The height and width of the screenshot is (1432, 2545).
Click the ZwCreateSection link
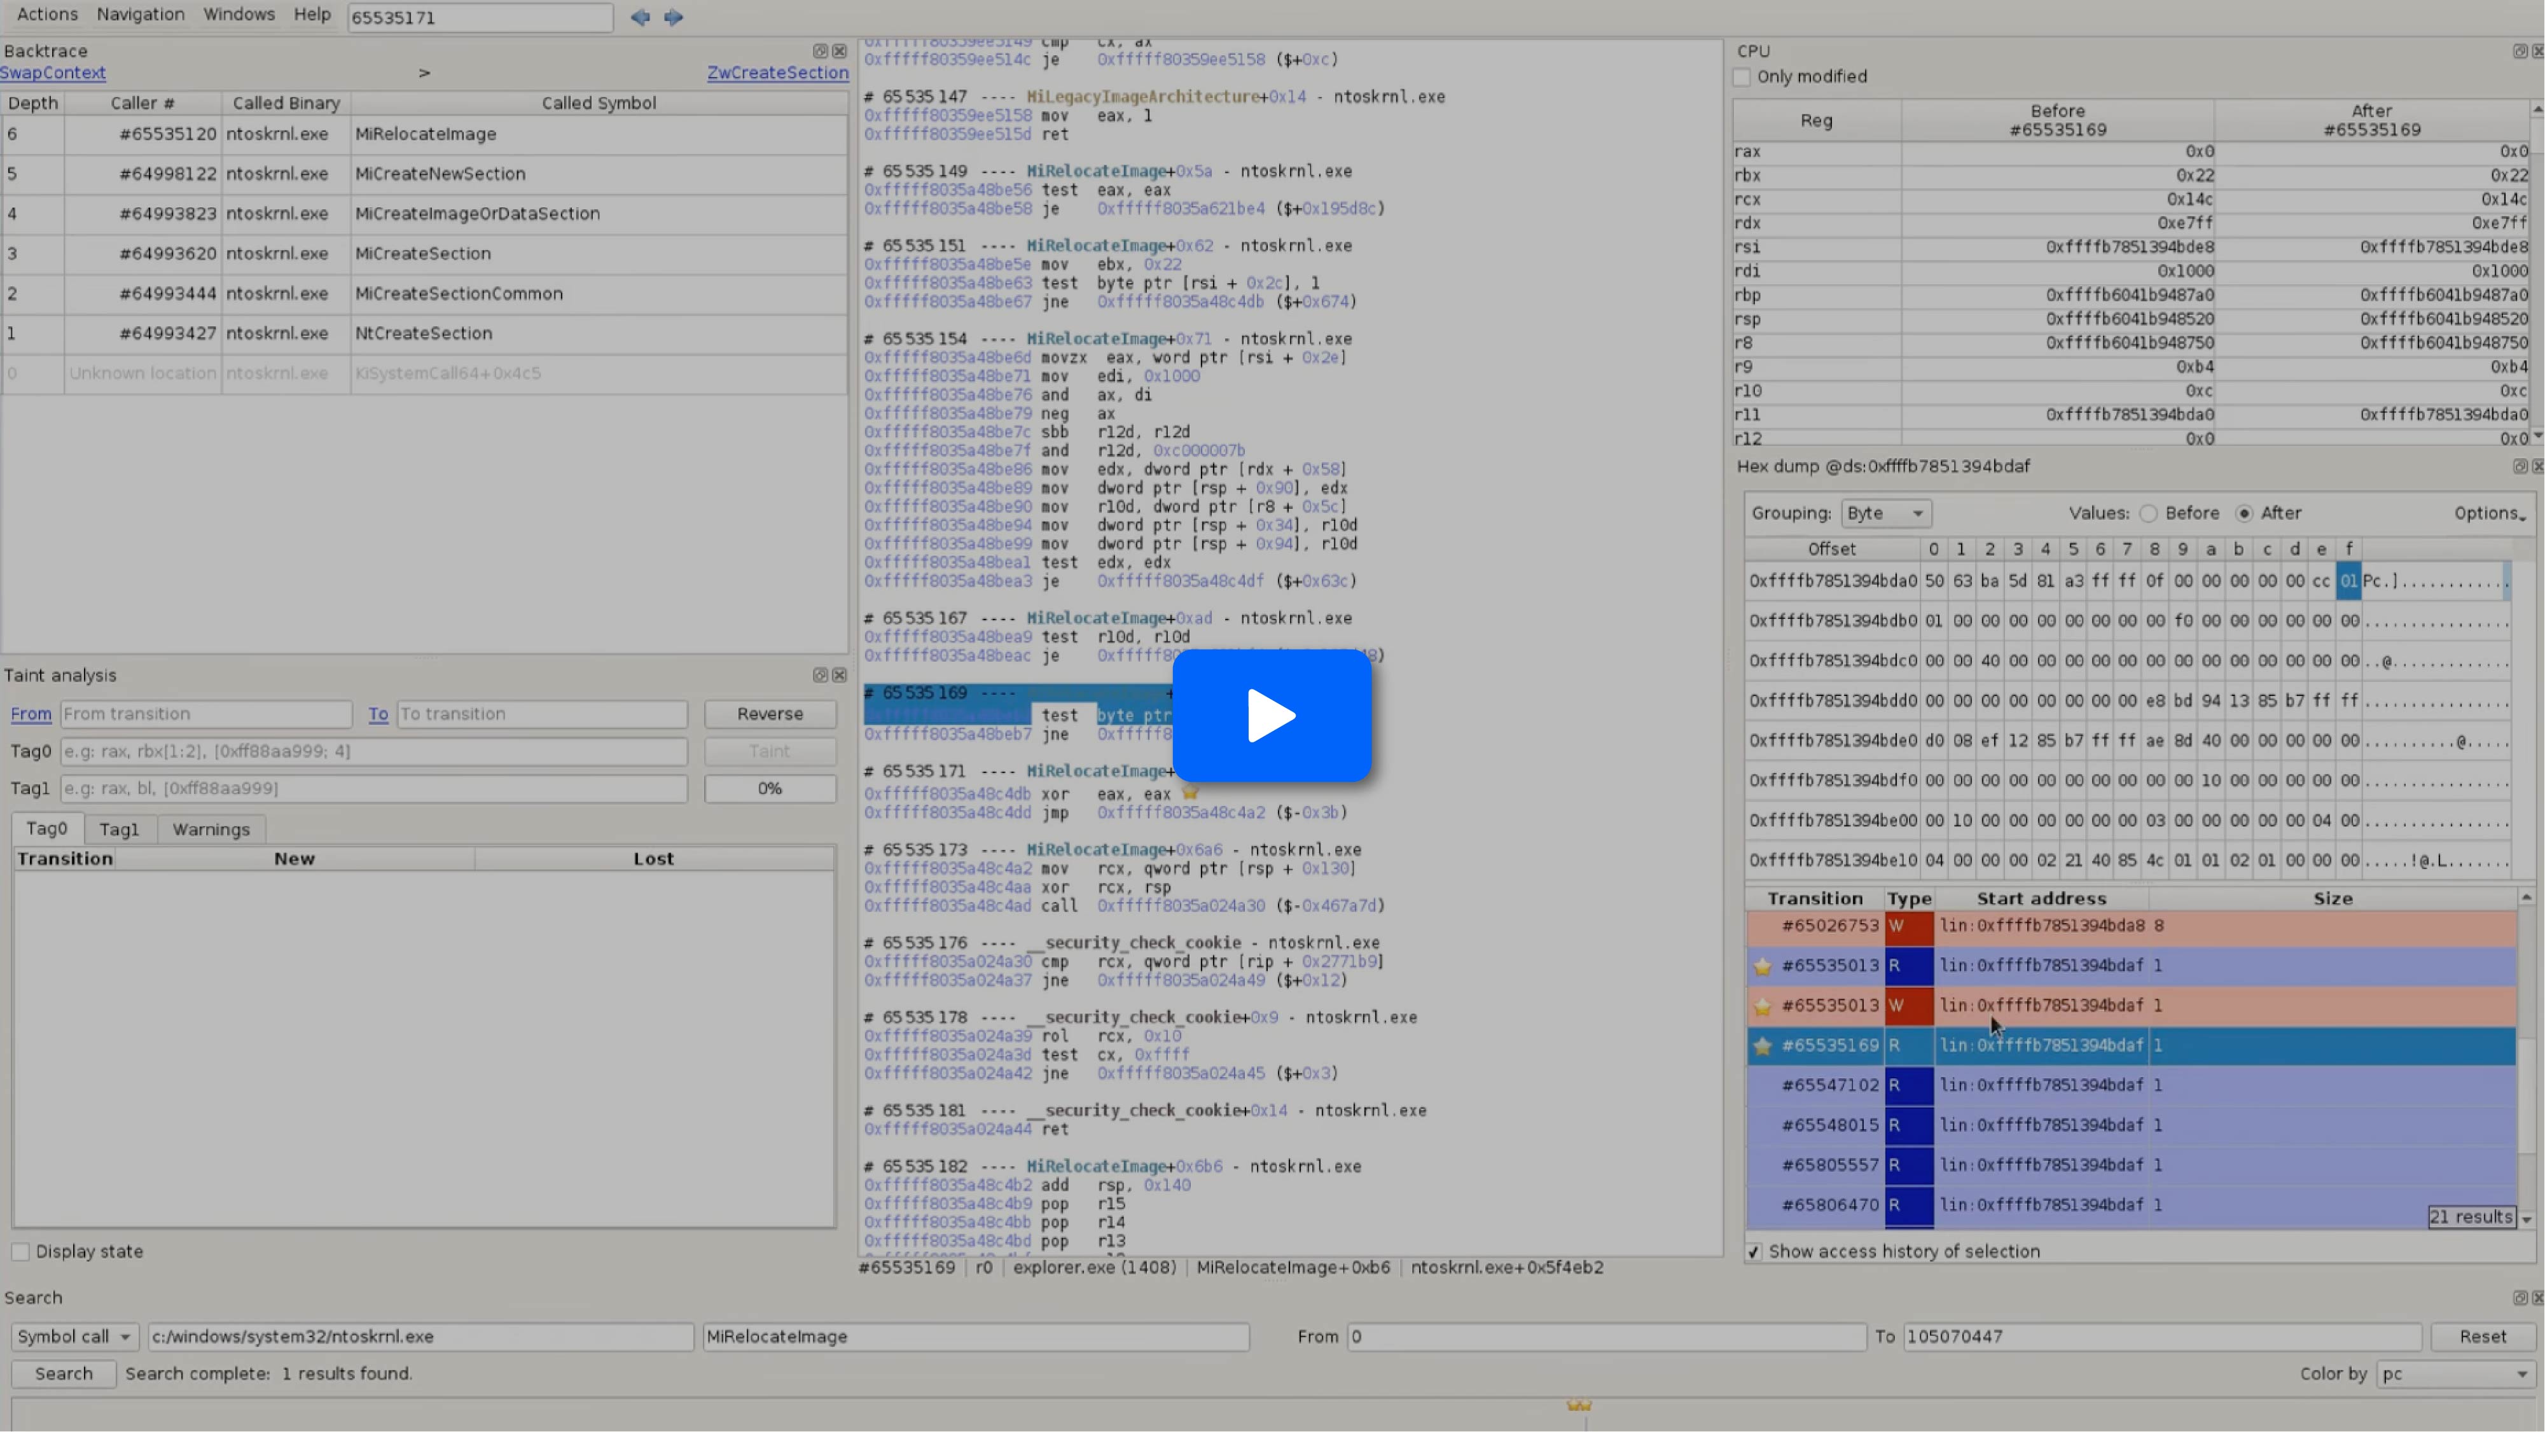pos(777,73)
